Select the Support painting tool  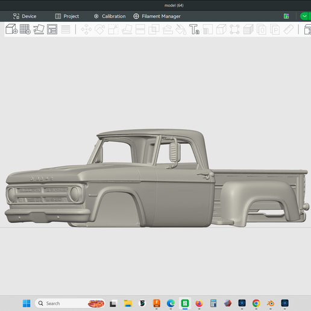pyautogui.click(x=168, y=30)
